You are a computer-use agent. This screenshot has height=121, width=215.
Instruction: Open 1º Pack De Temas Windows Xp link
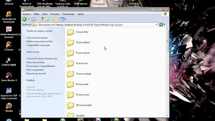point(42,58)
